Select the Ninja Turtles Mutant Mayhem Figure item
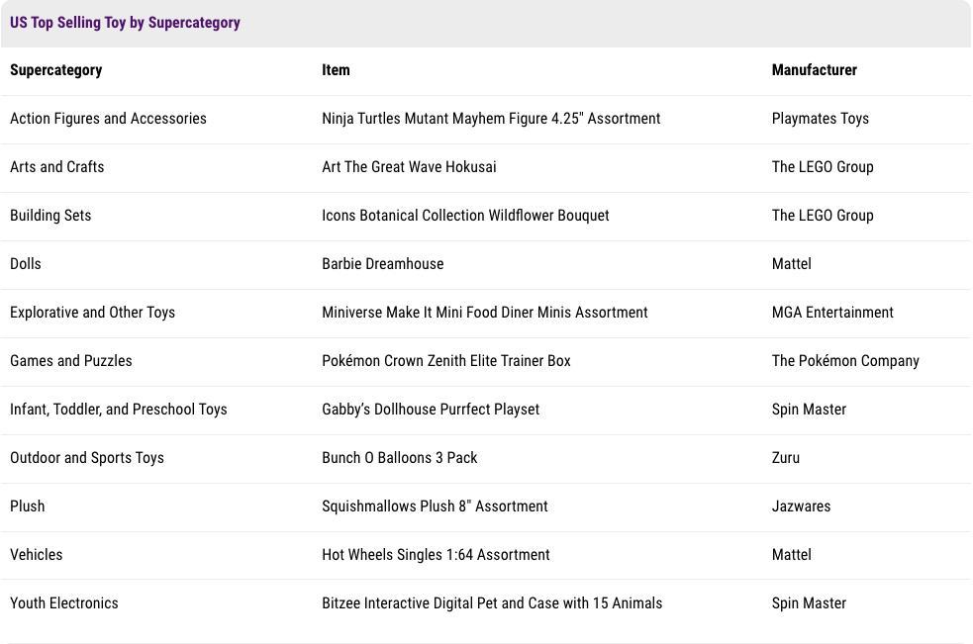This screenshot has width=973, height=644. click(491, 119)
